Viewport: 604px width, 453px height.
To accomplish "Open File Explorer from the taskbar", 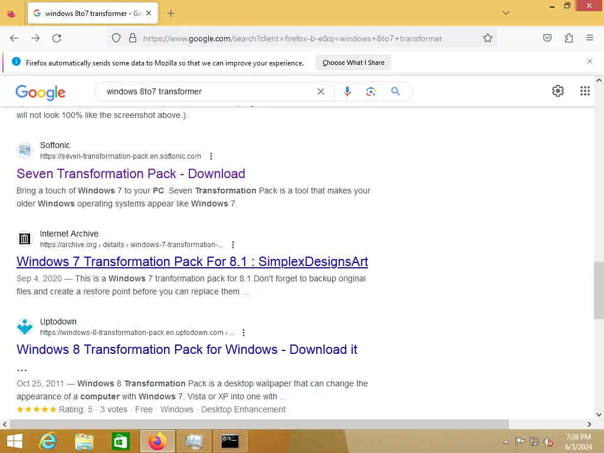I will point(84,441).
